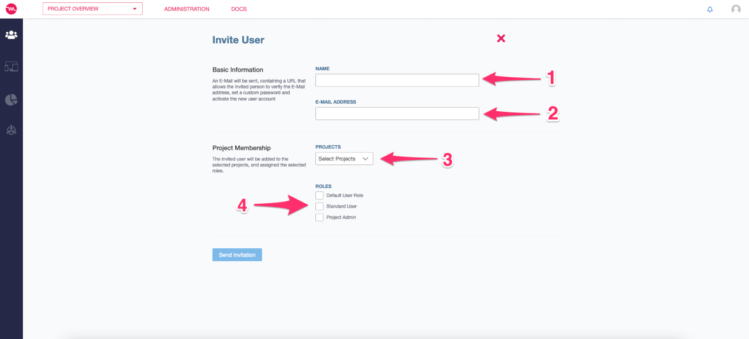
Task: Go to the Administration menu item
Action: coord(187,9)
